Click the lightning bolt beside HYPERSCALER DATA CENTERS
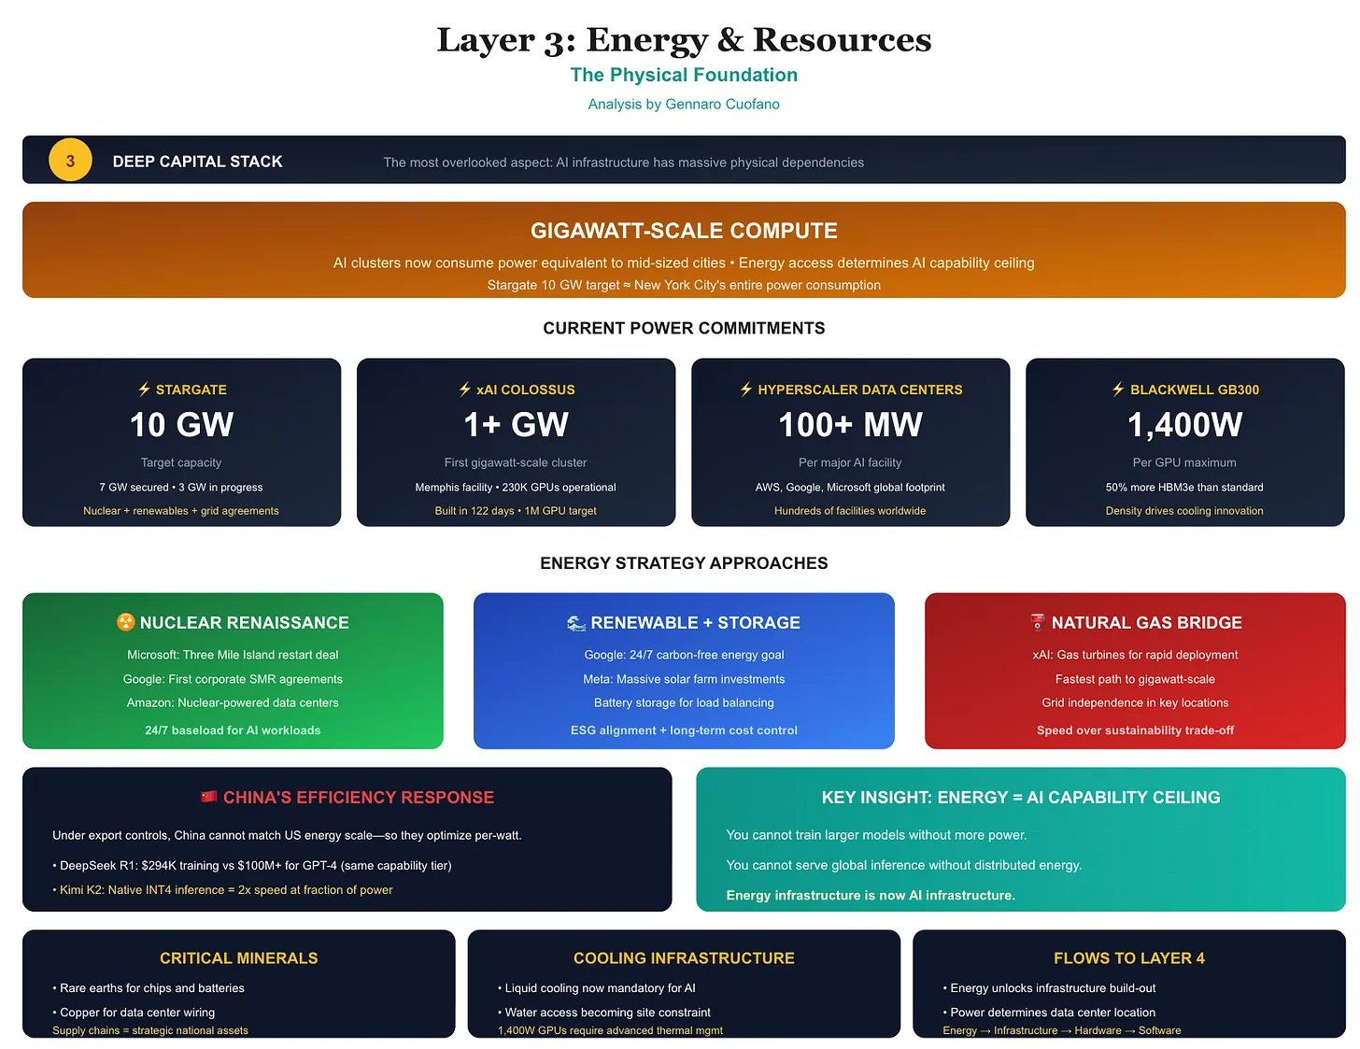This screenshot has height=1049, width=1360. pos(745,390)
